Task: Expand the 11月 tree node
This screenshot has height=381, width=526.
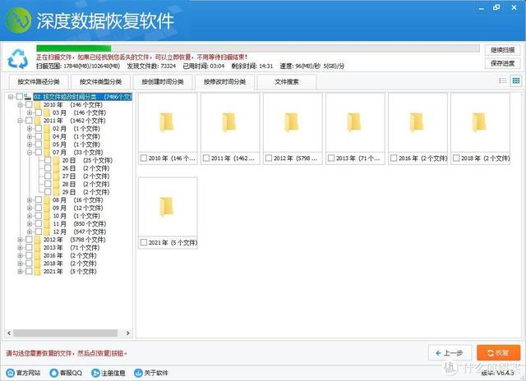Action: click(x=30, y=224)
